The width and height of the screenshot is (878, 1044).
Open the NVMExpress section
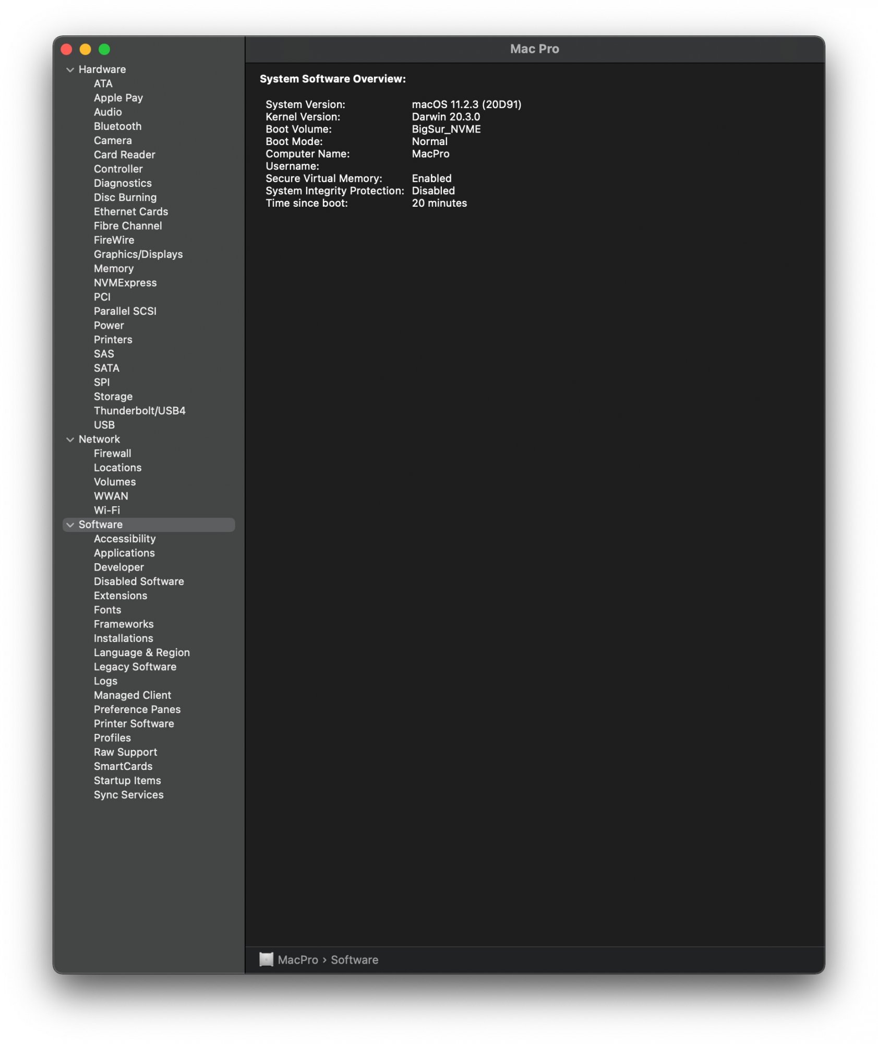coord(125,282)
